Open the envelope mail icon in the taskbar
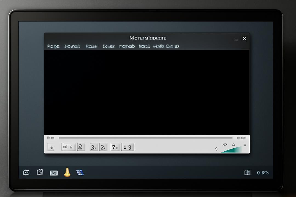 click(x=54, y=173)
